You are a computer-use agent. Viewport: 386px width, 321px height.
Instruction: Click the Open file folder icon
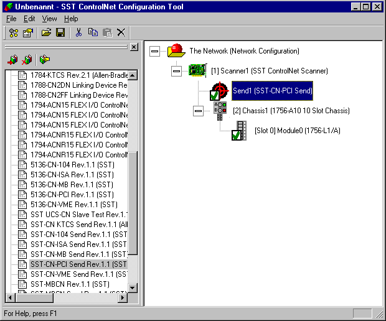[46, 33]
